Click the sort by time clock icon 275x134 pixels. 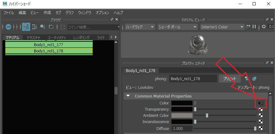tap(43, 27)
